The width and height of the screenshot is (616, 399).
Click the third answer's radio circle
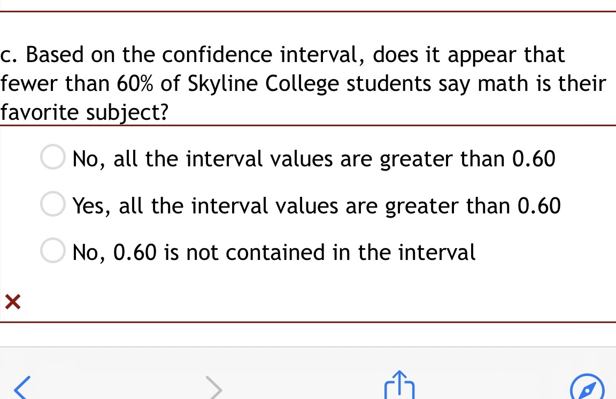tap(52, 250)
